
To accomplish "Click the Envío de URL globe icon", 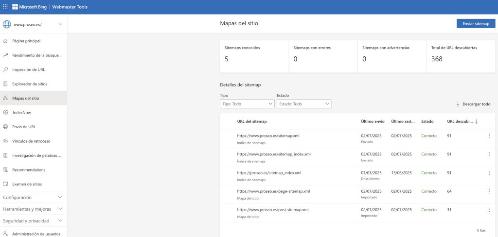I will tap(6, 127).
